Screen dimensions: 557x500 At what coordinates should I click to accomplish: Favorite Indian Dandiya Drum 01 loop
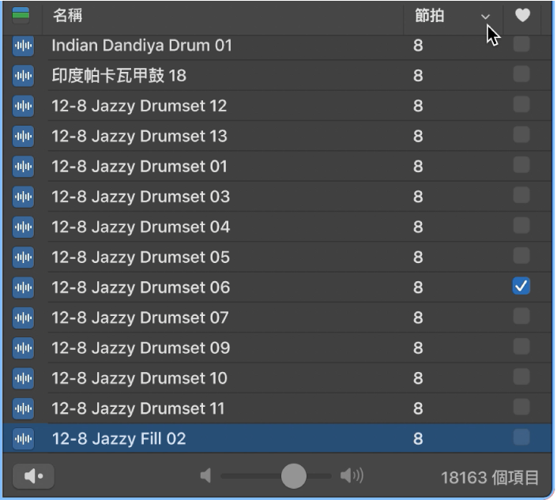[521, 44]
